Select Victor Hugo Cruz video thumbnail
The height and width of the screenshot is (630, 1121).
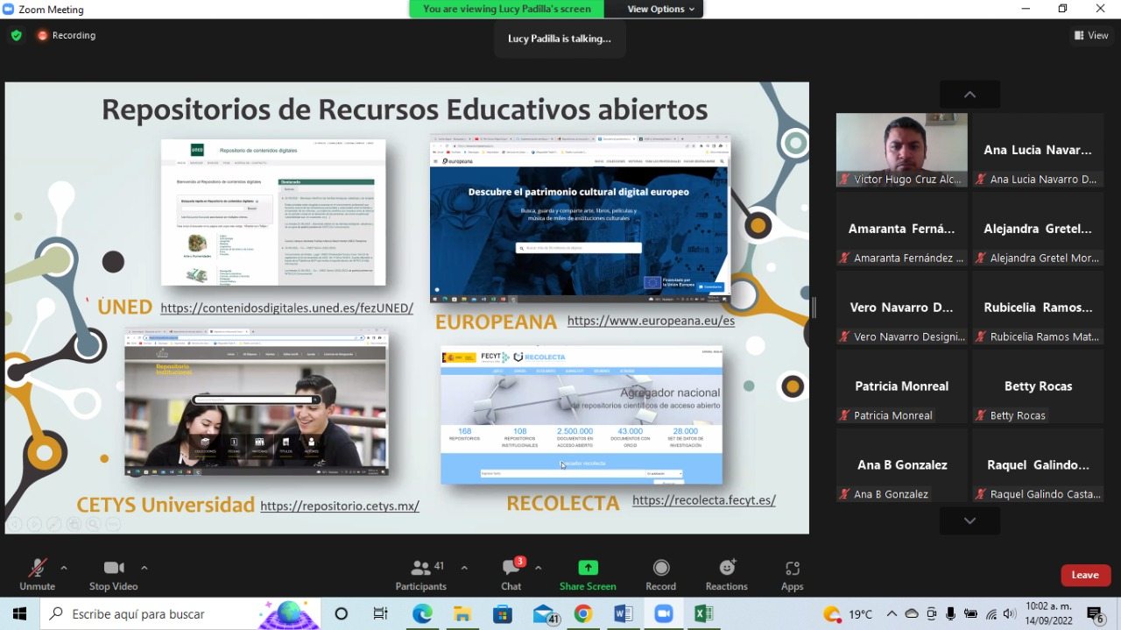coord(901,150)
